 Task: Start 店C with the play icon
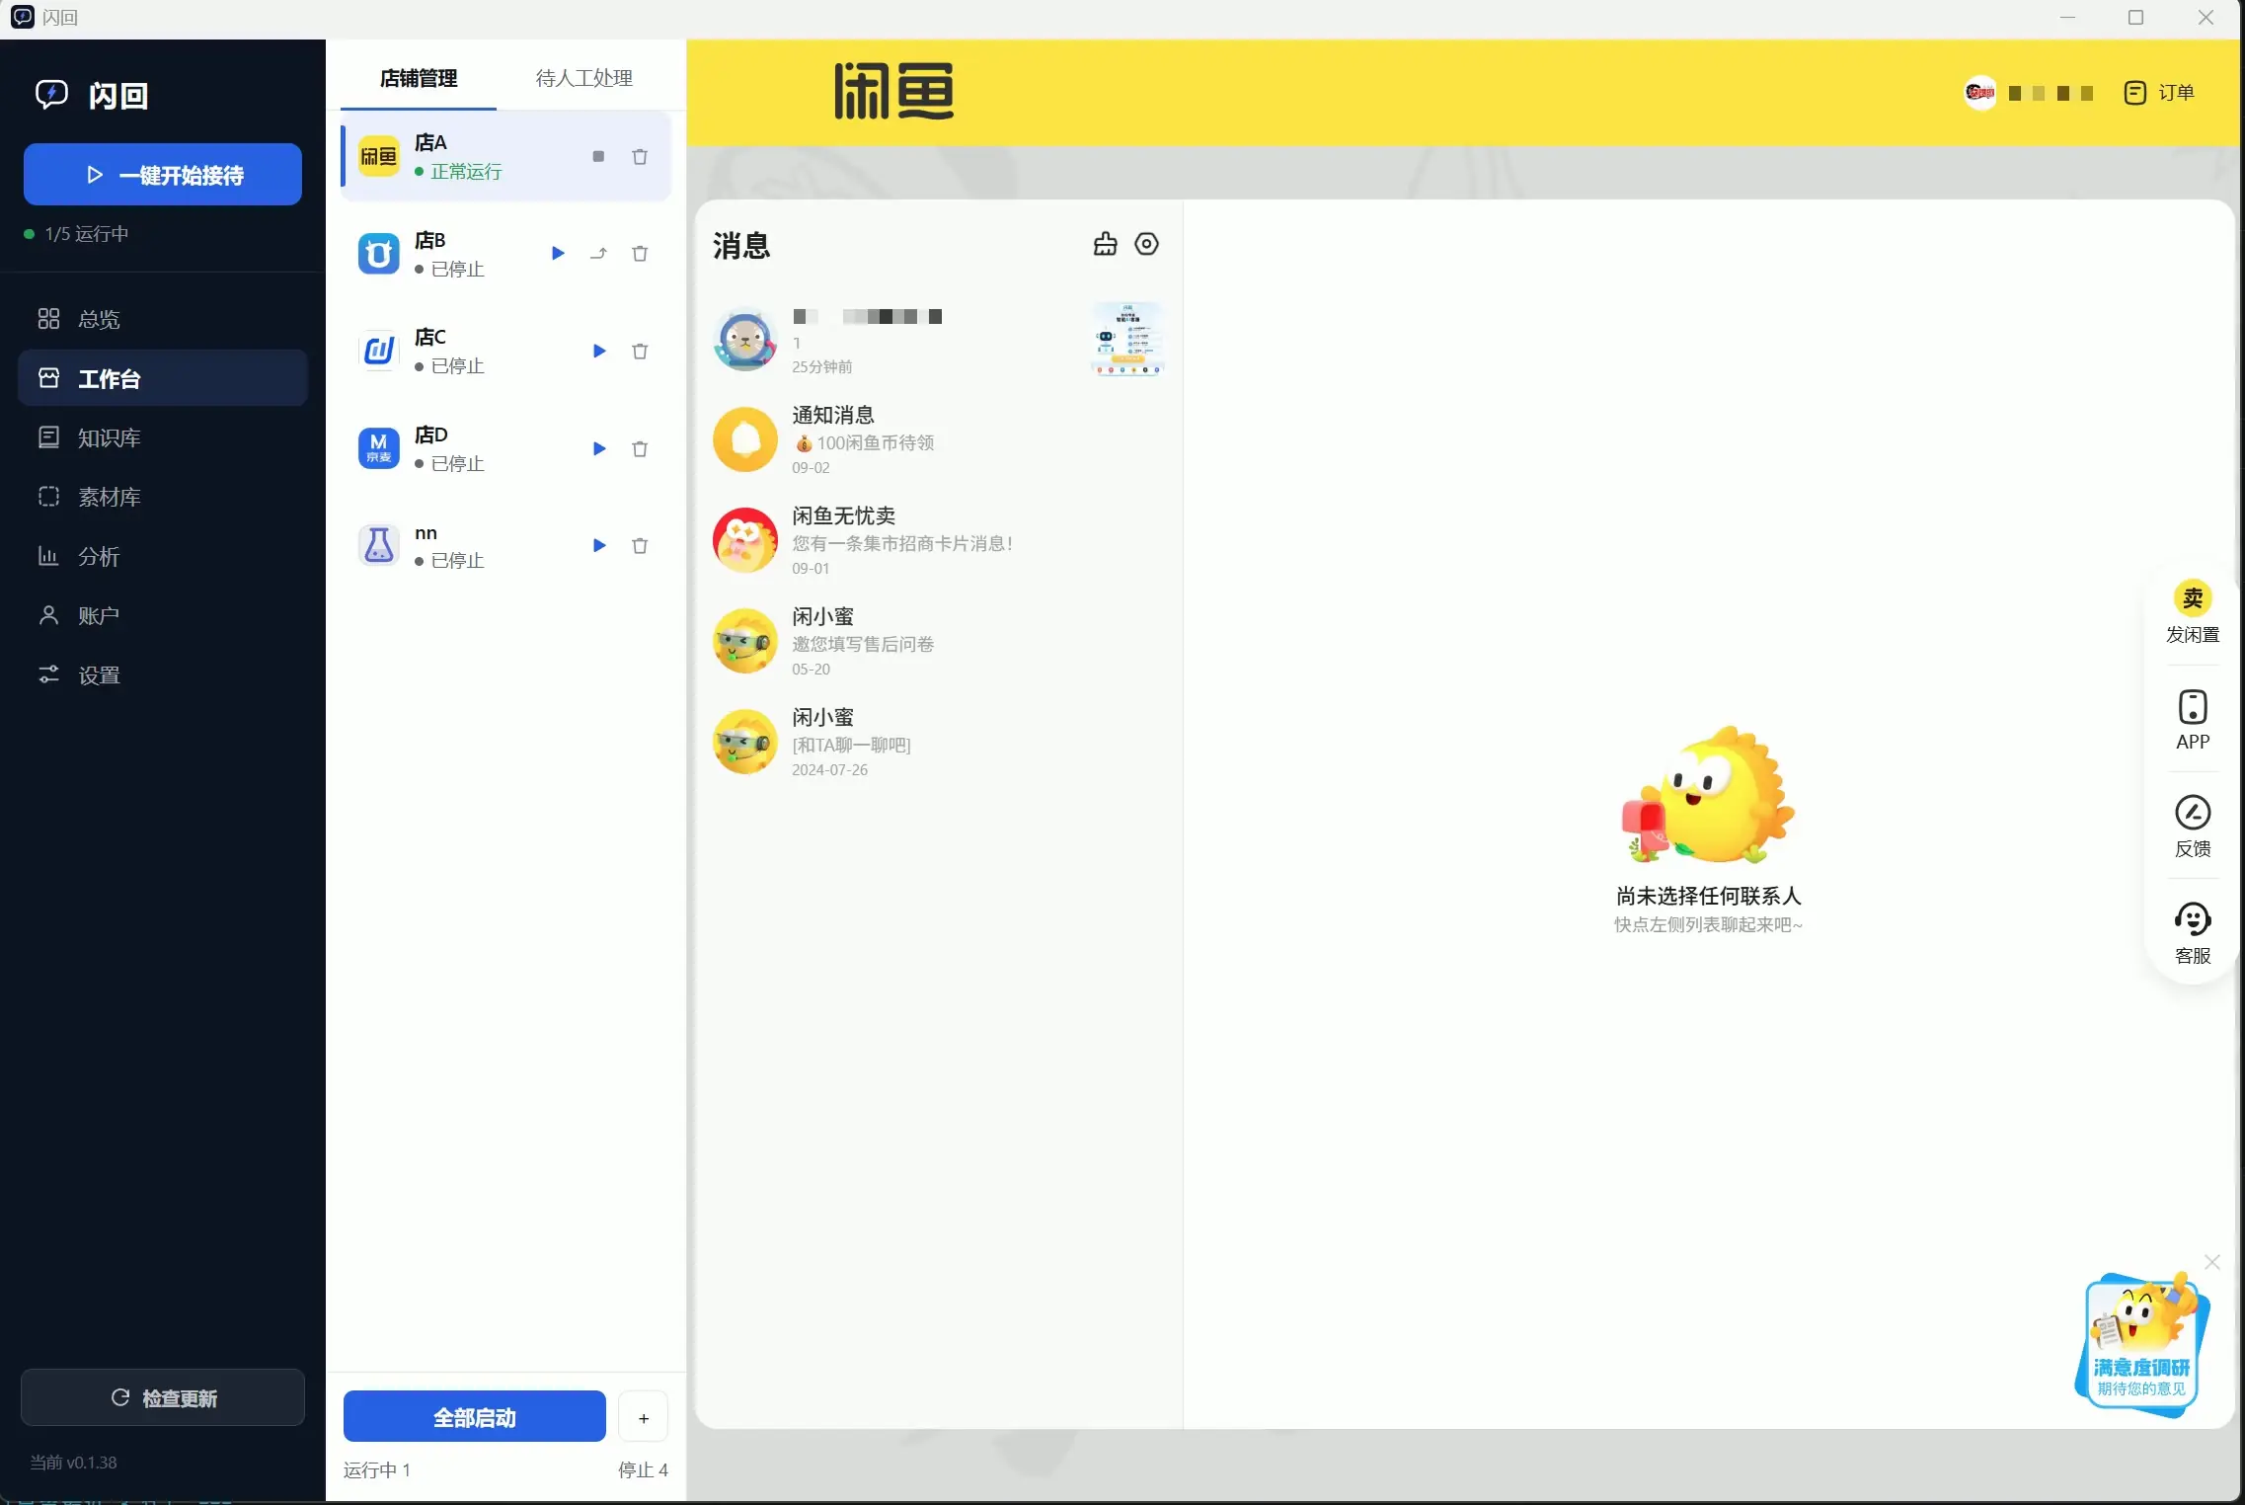click(598, 351)
